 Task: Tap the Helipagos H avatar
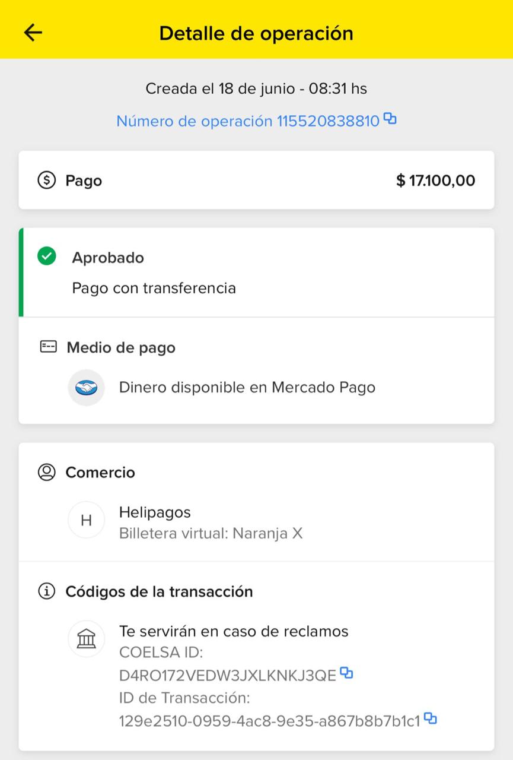tap(86, 521)
